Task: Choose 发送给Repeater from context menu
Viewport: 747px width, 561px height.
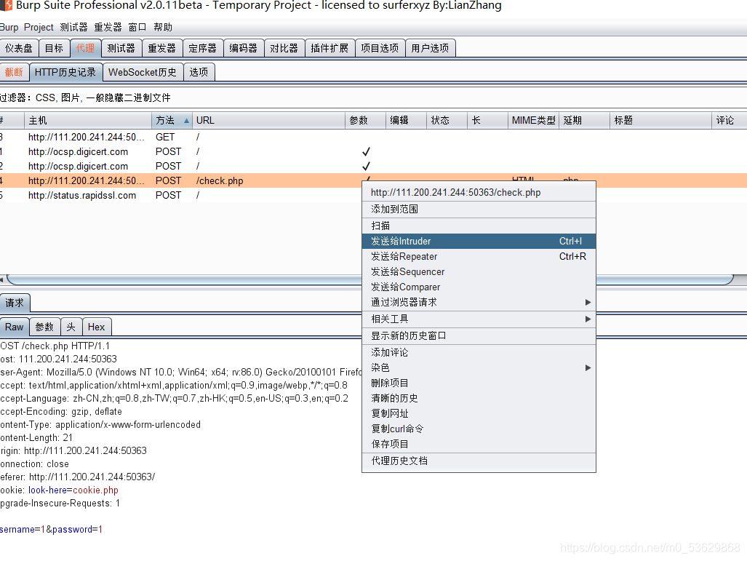Action: (479, 256)
